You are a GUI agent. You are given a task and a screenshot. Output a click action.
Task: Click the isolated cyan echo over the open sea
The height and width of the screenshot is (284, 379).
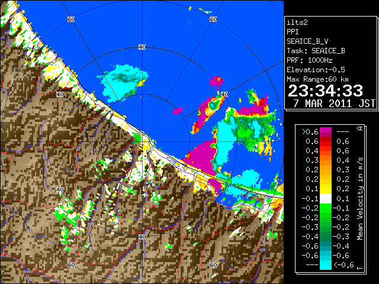pos(123,82)
